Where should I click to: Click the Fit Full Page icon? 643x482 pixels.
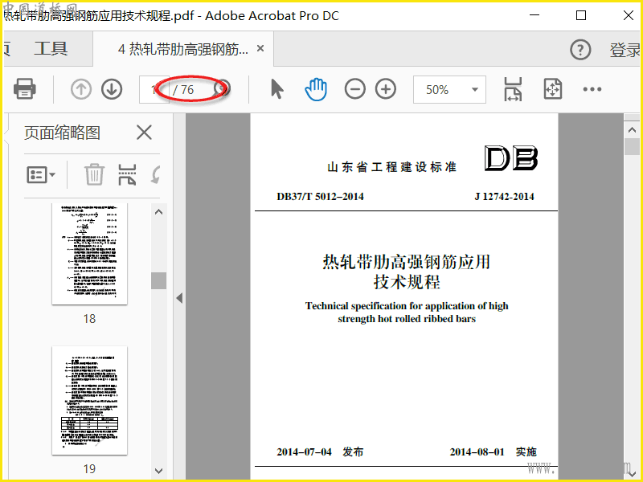552,89
